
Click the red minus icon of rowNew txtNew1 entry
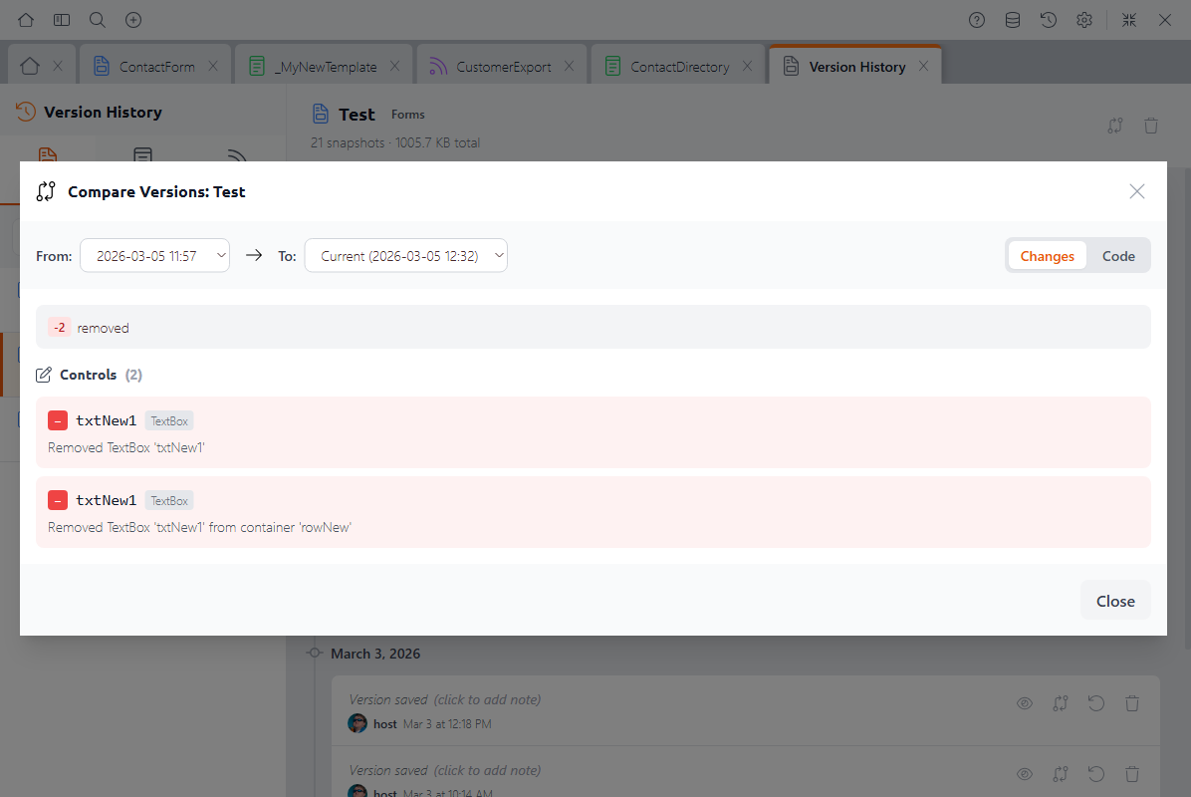pyautogui.click(x=58, y=500)
